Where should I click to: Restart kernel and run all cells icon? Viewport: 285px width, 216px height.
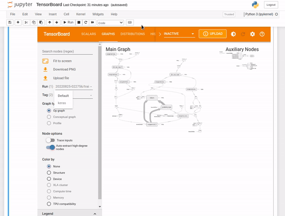pyautogui.click(x=93, y=22)
